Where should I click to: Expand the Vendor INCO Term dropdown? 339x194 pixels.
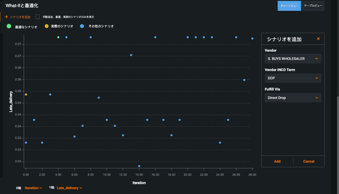(x=293, y=78)
